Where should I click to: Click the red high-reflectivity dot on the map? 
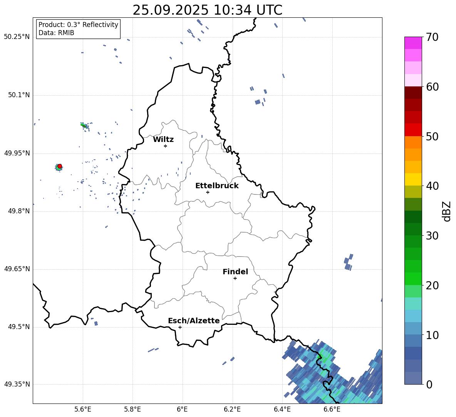[60, 166]
